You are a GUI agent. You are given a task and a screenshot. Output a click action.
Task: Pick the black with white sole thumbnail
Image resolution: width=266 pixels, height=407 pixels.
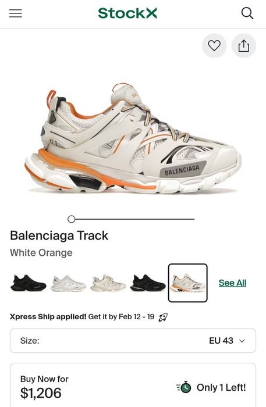pyautogui.click(x=148, y=283)
